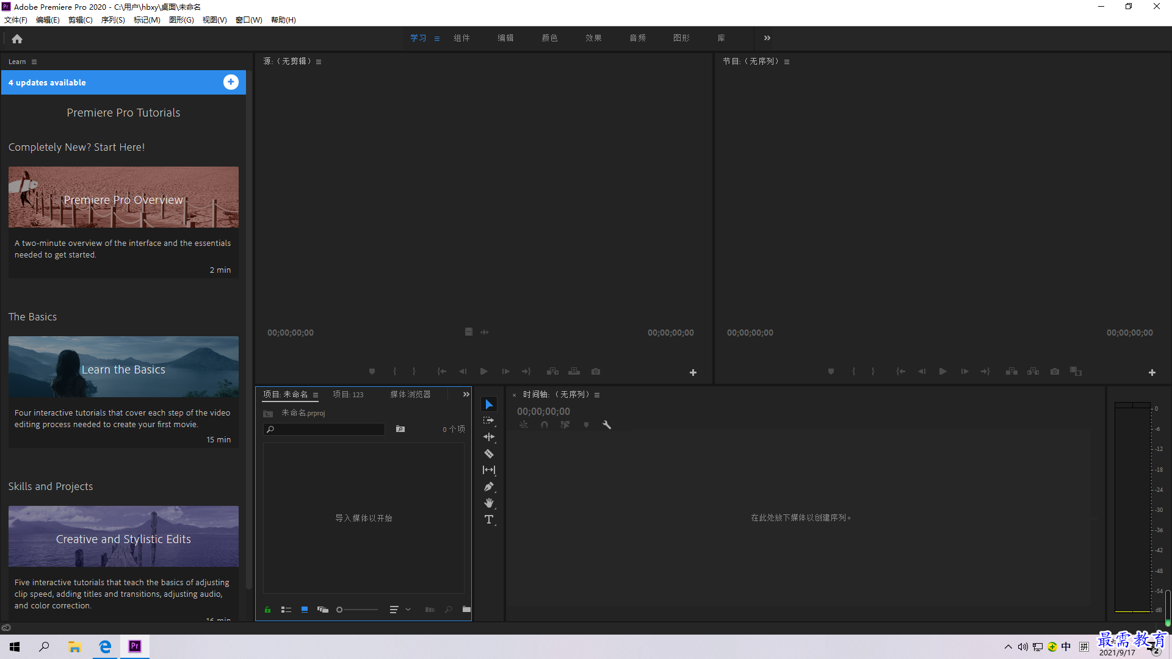The image size is (1172, 659).
Task: Open the 序列(S) menu
Action: tap(113, 20)
